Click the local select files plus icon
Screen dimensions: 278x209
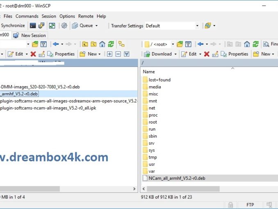(x=109, y=54)
